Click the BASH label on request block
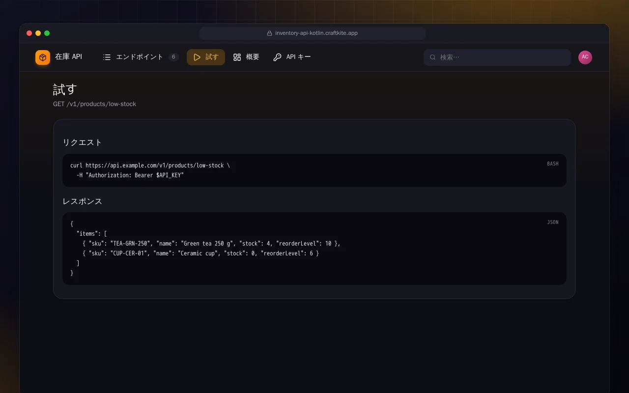The height and width of the screenshot is (393, 629). click(553, 164)
